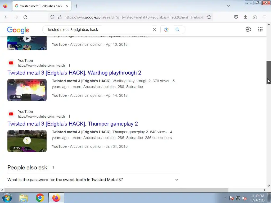Open the Firefox application menu
This screenshot has width=271, height=203.
point(265,17)
